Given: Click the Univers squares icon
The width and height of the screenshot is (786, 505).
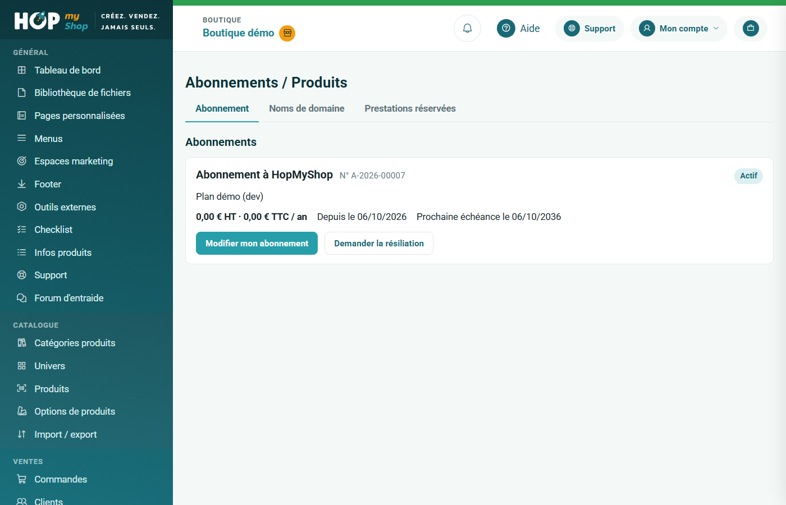Looking at the screenshot, I should tap(22, 366).
